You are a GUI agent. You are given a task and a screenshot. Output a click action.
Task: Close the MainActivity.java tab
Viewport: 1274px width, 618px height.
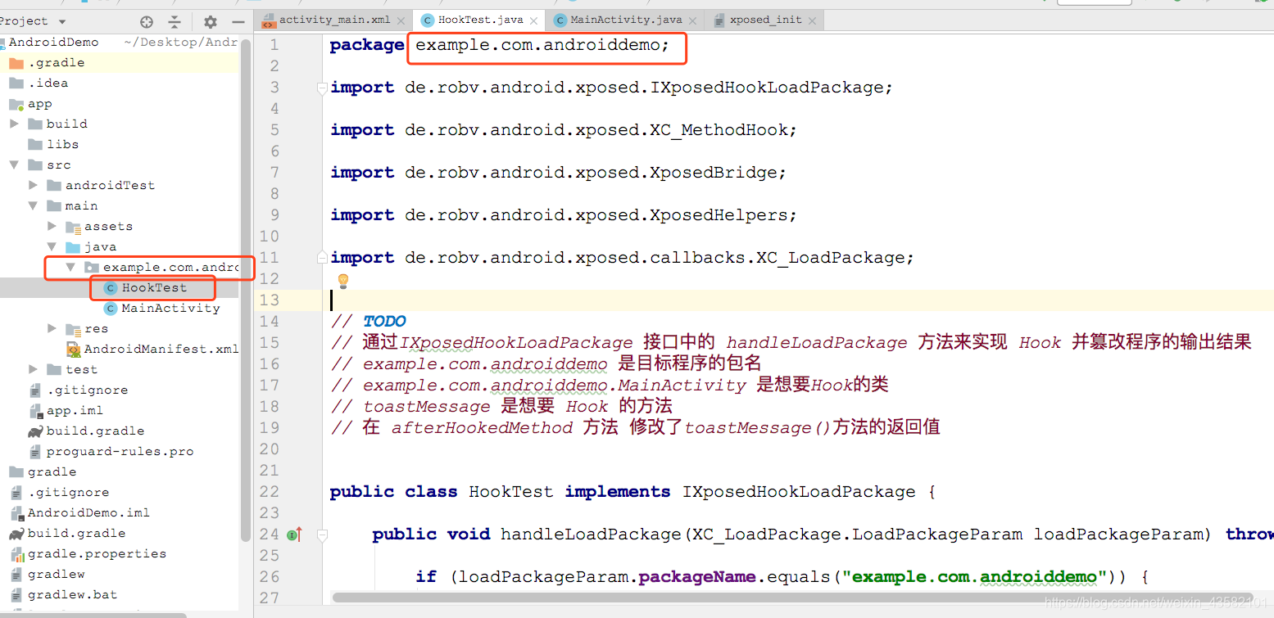tap(691, 20)
